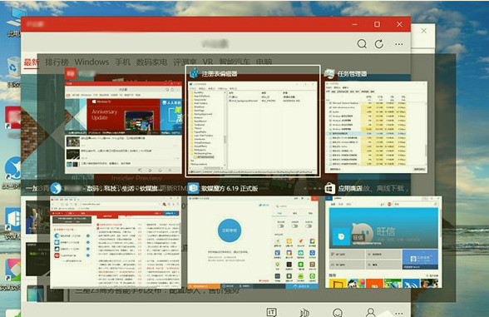Image resolution: width=489 pixels, height=317 pixels.
Task: Click the blue round button in 软媒魔方 thumbnail
Action: [x=230, y=230]
